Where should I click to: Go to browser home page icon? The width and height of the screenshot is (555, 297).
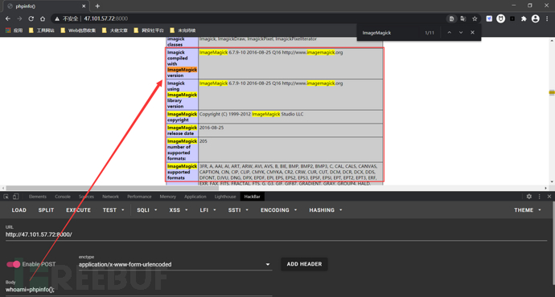(x=43, y=18)
